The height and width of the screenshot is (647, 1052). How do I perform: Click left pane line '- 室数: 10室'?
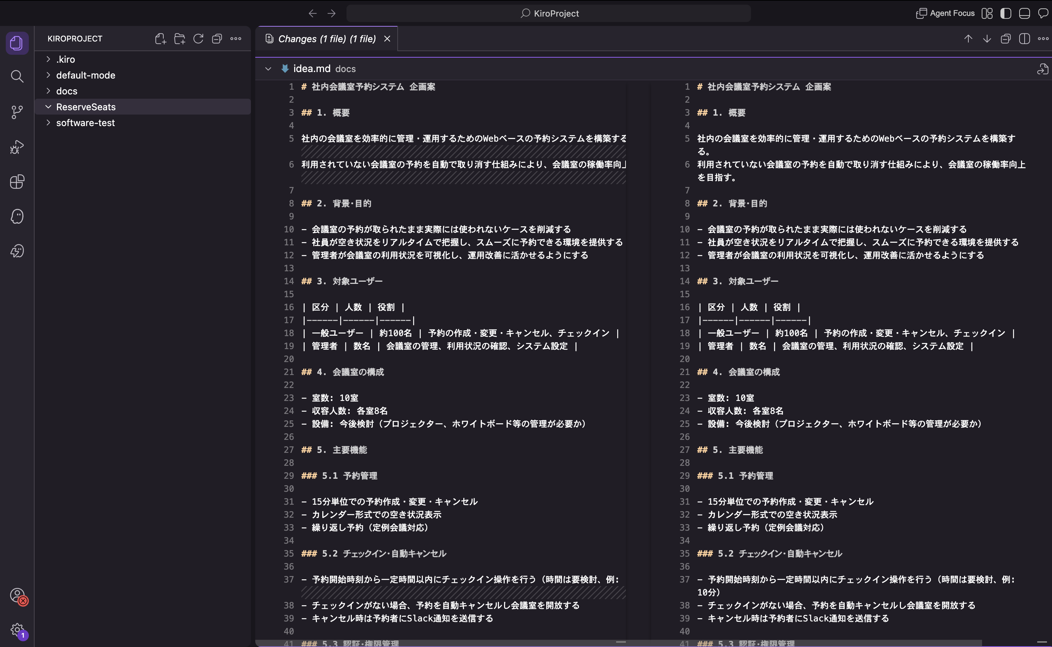point(330,397)
